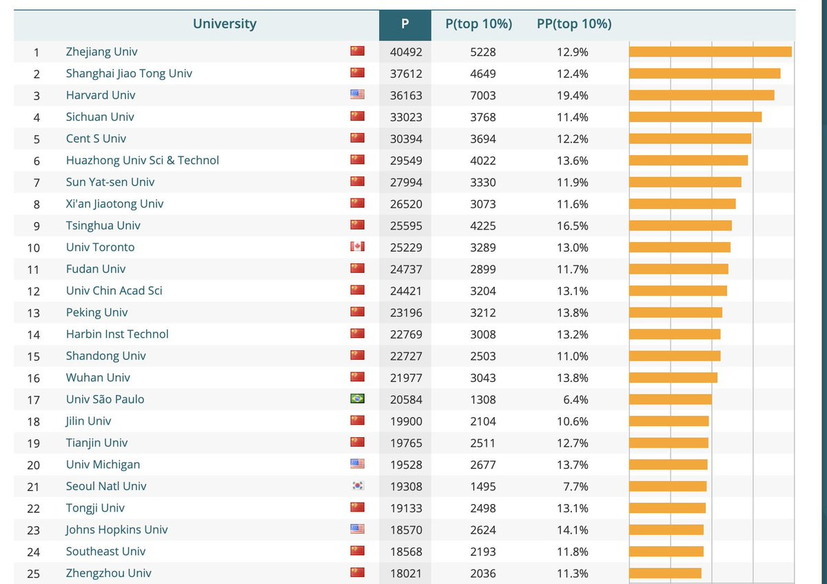Screen dimensions: 827x584
Task: Open the Shandong Univ link
Action: tap(106, 356)
